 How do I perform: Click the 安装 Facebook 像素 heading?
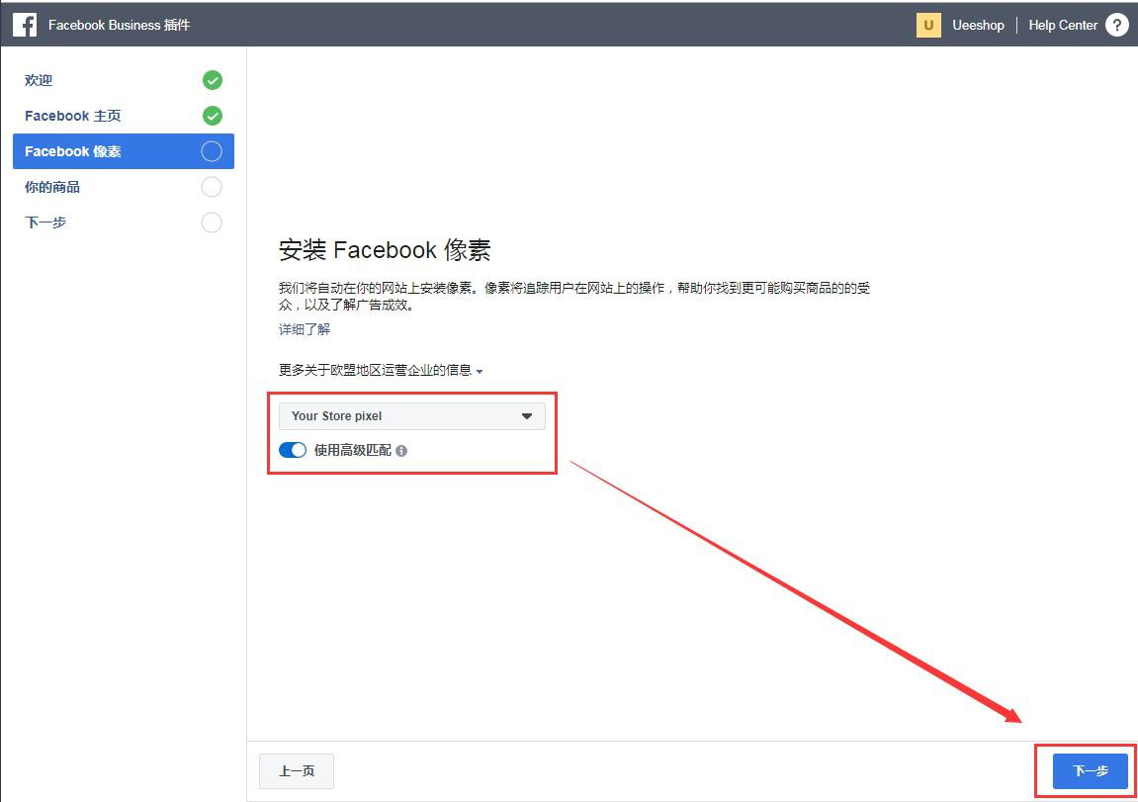coord(385,250)
